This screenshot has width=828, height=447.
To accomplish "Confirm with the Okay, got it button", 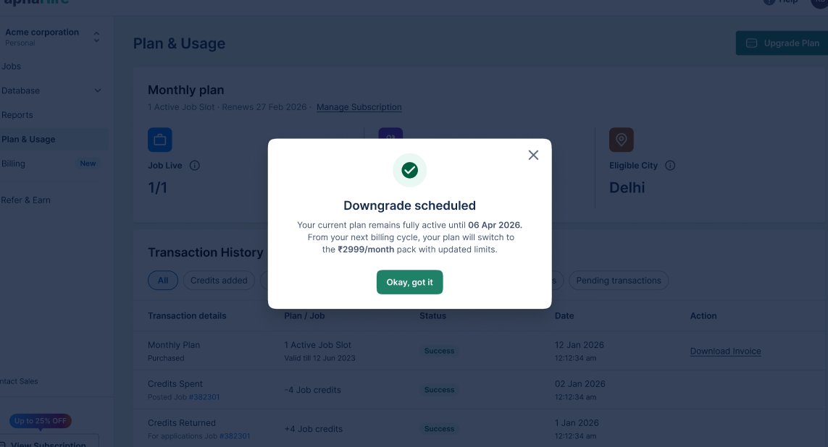I will [x=410, y=282].
